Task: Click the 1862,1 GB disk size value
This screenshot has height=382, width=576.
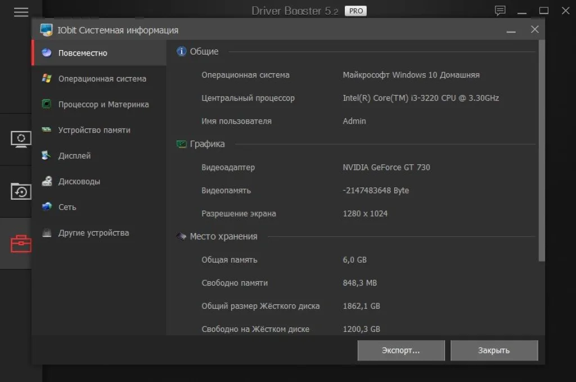Action: [361, 307]
